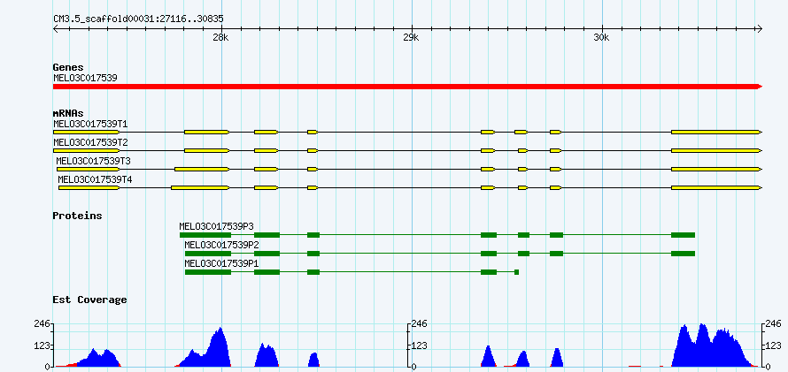Click the Est Coverage track heading
The width and height of the screenshot is (788, 372).
pyautogui.click(x=90, y=300)
